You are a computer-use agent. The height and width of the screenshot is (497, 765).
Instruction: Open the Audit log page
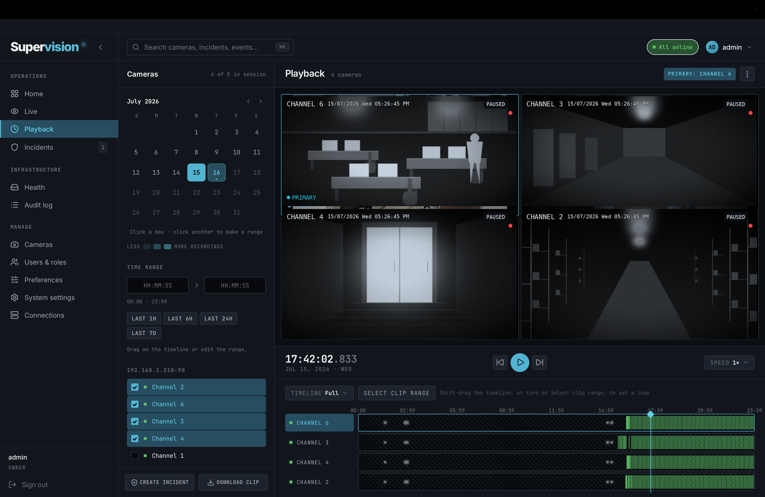(59, 205)
